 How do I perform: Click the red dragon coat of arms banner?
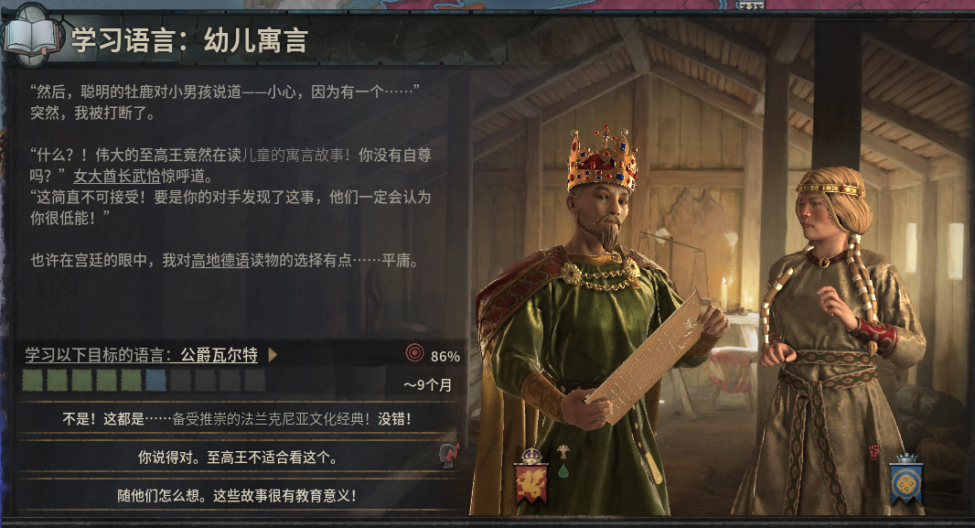click(x=531, y=482)
